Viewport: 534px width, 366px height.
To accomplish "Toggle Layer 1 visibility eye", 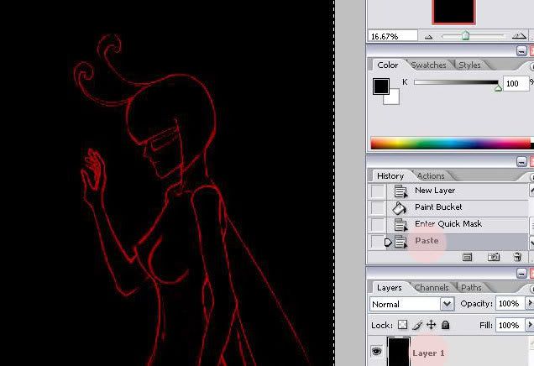I will tap(376, 351).
